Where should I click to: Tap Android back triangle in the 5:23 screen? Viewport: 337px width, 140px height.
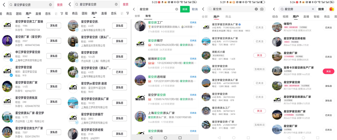(x=151, y=138)
